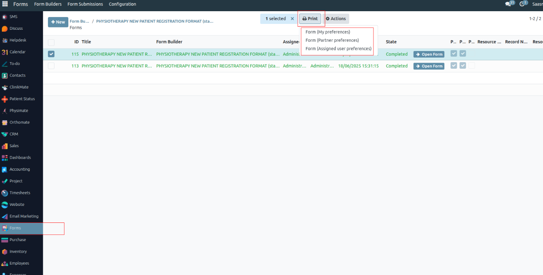Open the CRM app icon
This screenshot has width=543, height=275.
tap(5, 134)
